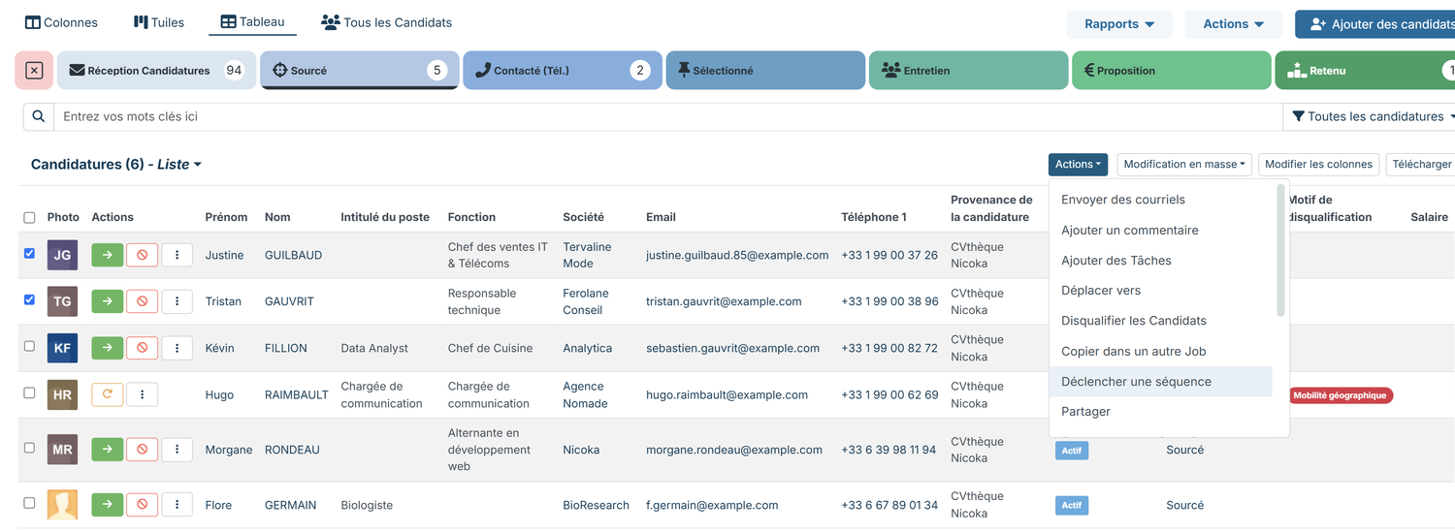Click the Modifier les colonnes button

[x=1319, y=165]
